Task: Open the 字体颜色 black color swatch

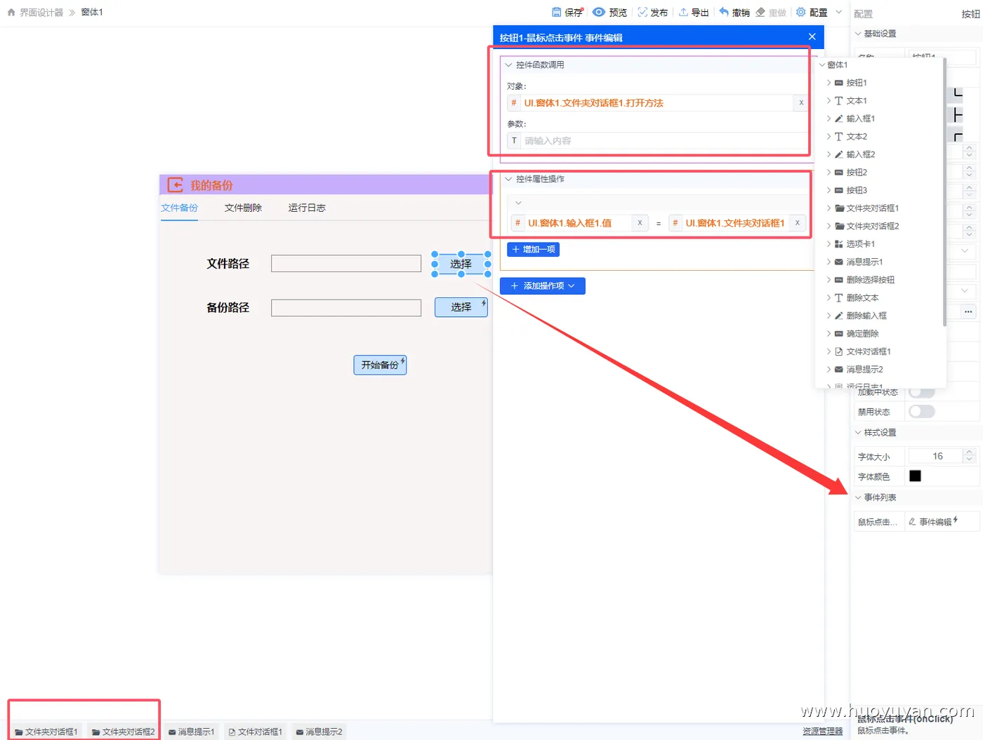Action: coord(915,476)
